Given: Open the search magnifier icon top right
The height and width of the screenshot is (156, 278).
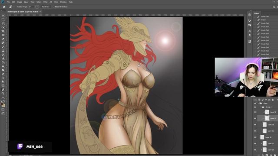Looking at the screenshot, I should (274, 7).
